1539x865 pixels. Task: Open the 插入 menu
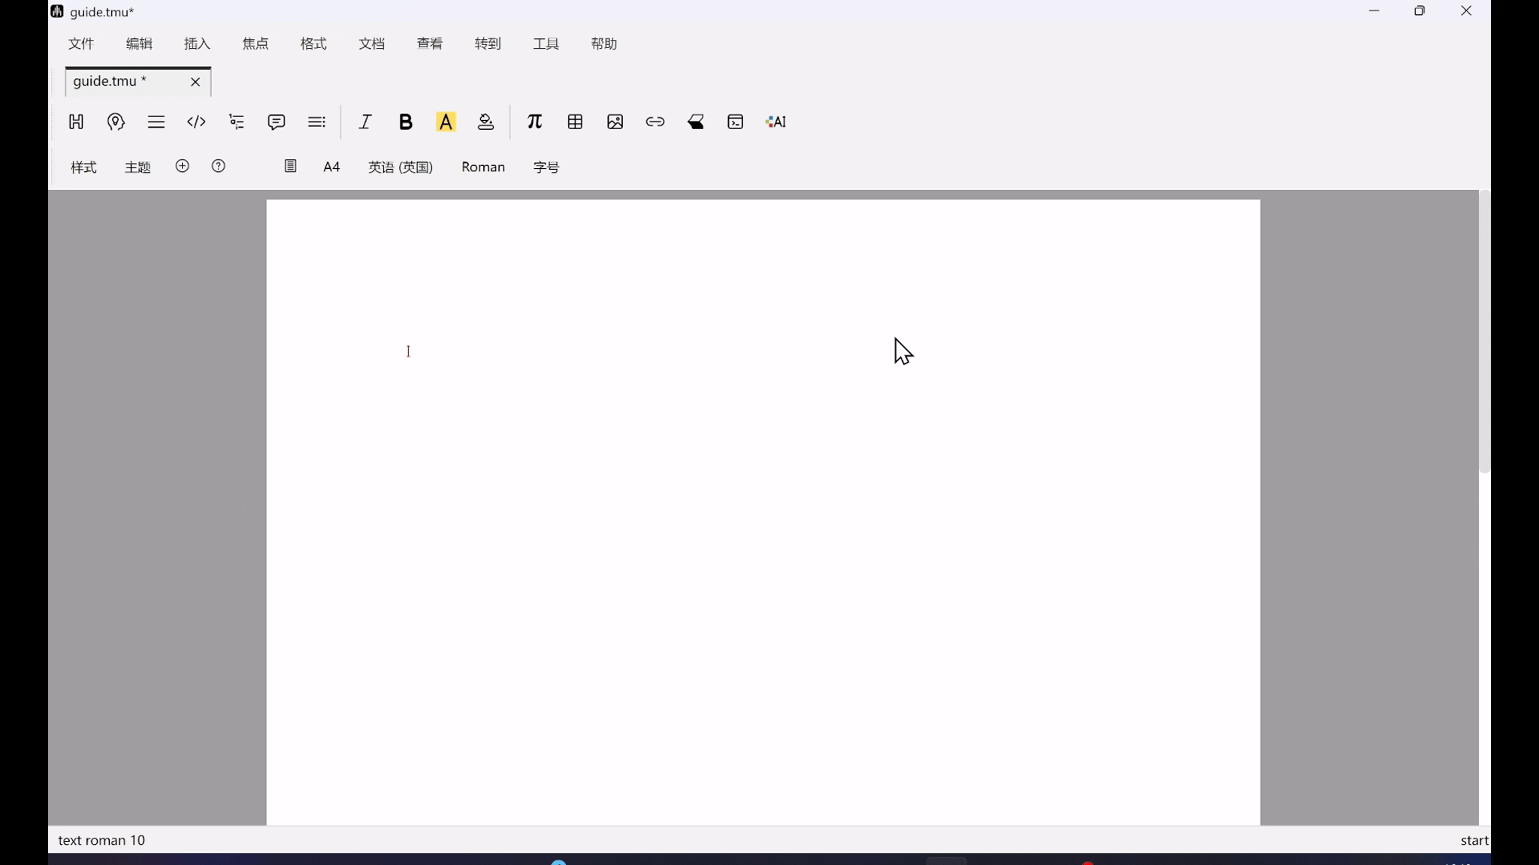tap(197, 44)
